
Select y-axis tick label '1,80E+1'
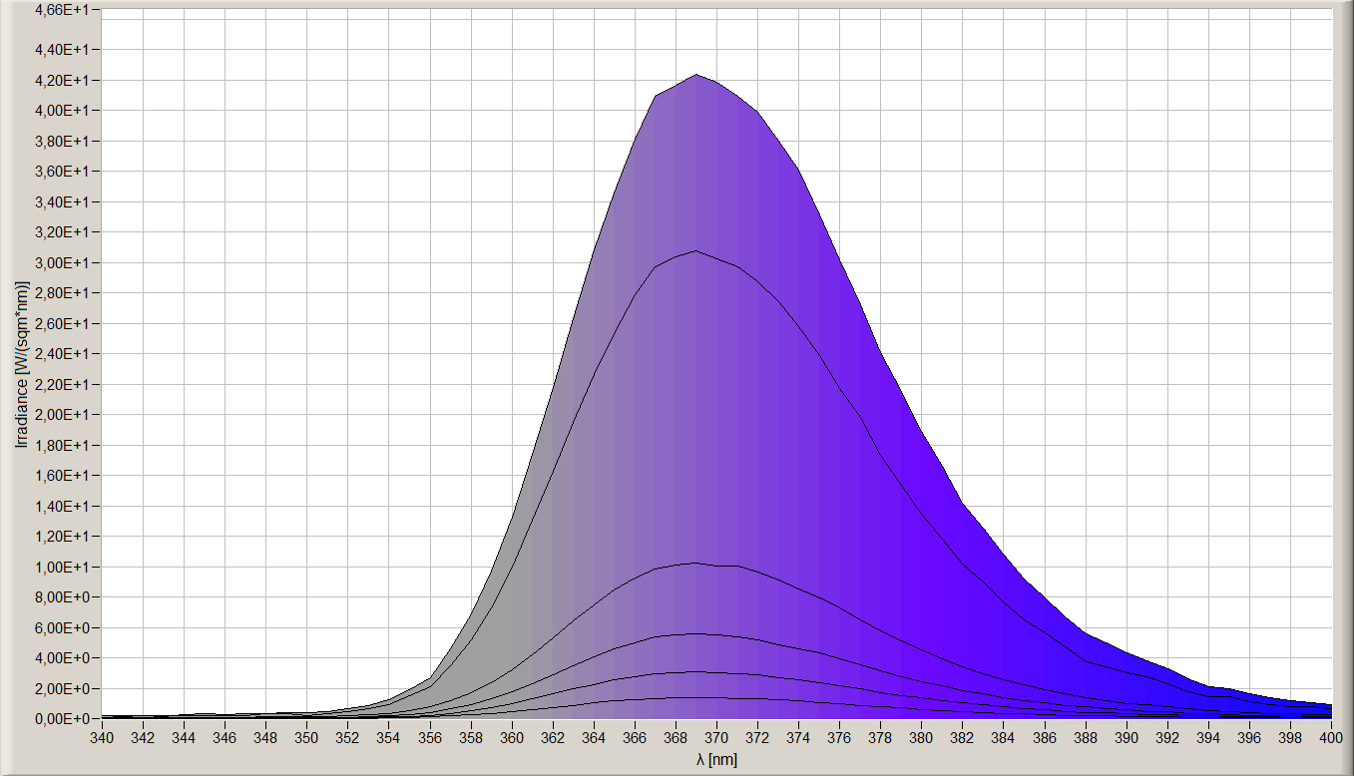[62, 445]
